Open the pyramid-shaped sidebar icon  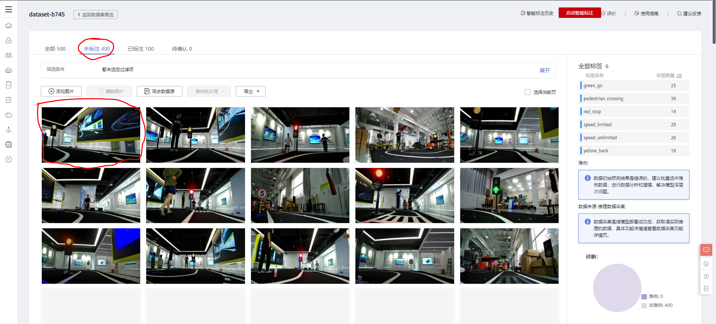(9, 130)
